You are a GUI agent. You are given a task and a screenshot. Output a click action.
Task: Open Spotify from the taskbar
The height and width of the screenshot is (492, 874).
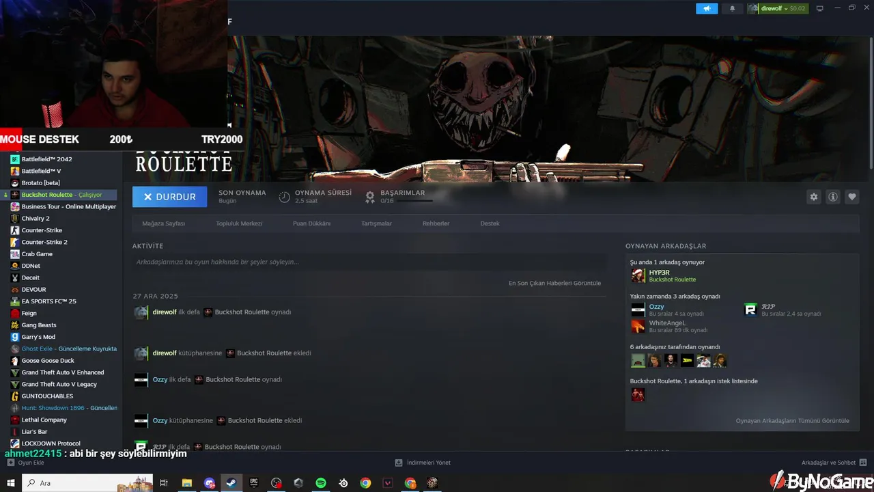point(321,483)
